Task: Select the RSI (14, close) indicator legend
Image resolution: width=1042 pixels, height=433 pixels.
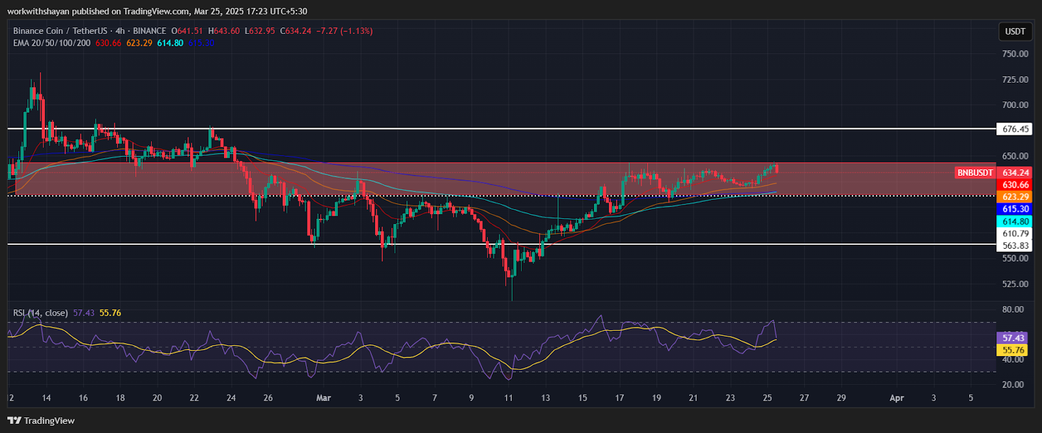Action: point(40,313)
